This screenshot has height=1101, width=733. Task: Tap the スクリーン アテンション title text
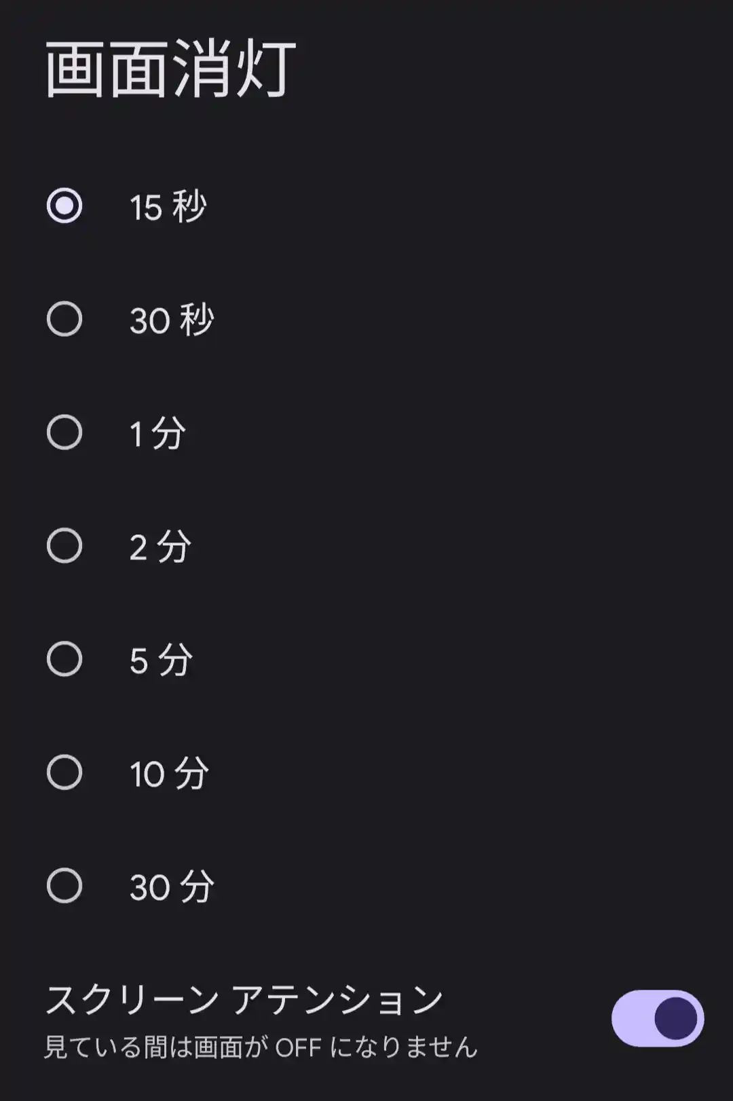point(244,1000)
